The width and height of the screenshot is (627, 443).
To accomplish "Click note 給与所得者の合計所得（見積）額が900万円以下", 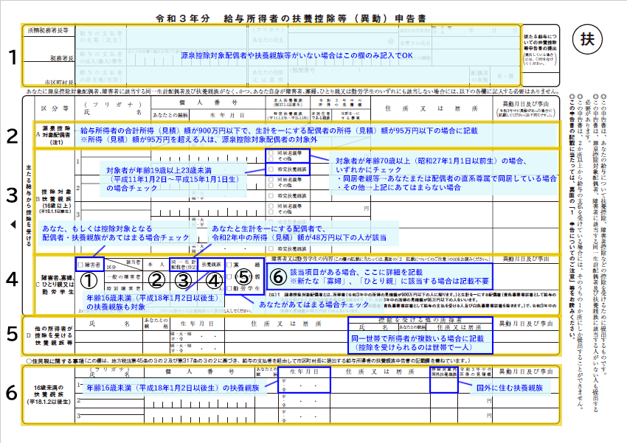I will (279, 131).
